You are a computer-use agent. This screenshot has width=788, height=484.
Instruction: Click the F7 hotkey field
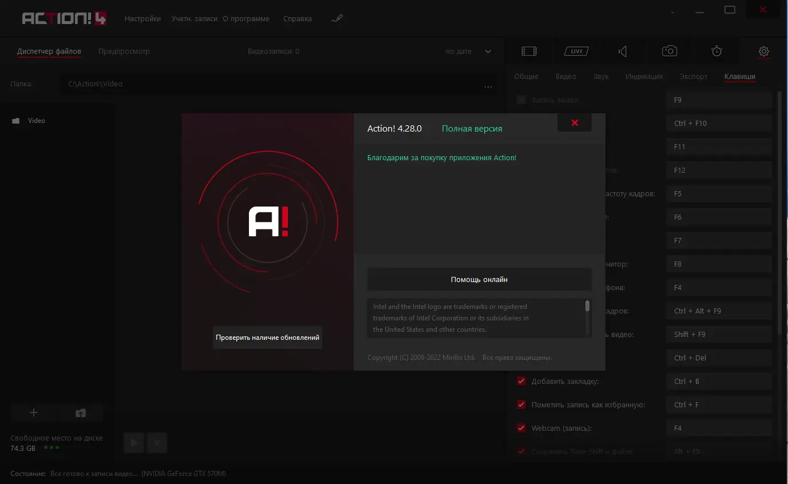click(719, 241)
